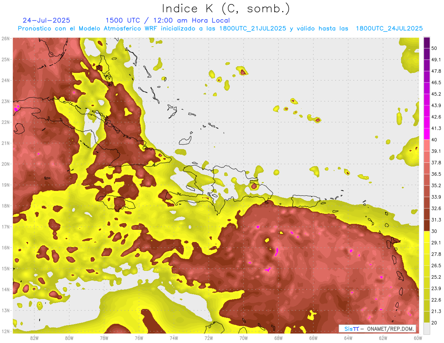Pick the dark brown colorbar segment between 30 and 31.3
The width and height of the screenshot is (444, 343).
click(427, 225)
